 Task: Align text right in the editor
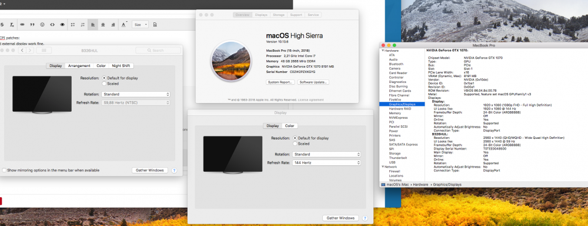[x=113, y=25]
